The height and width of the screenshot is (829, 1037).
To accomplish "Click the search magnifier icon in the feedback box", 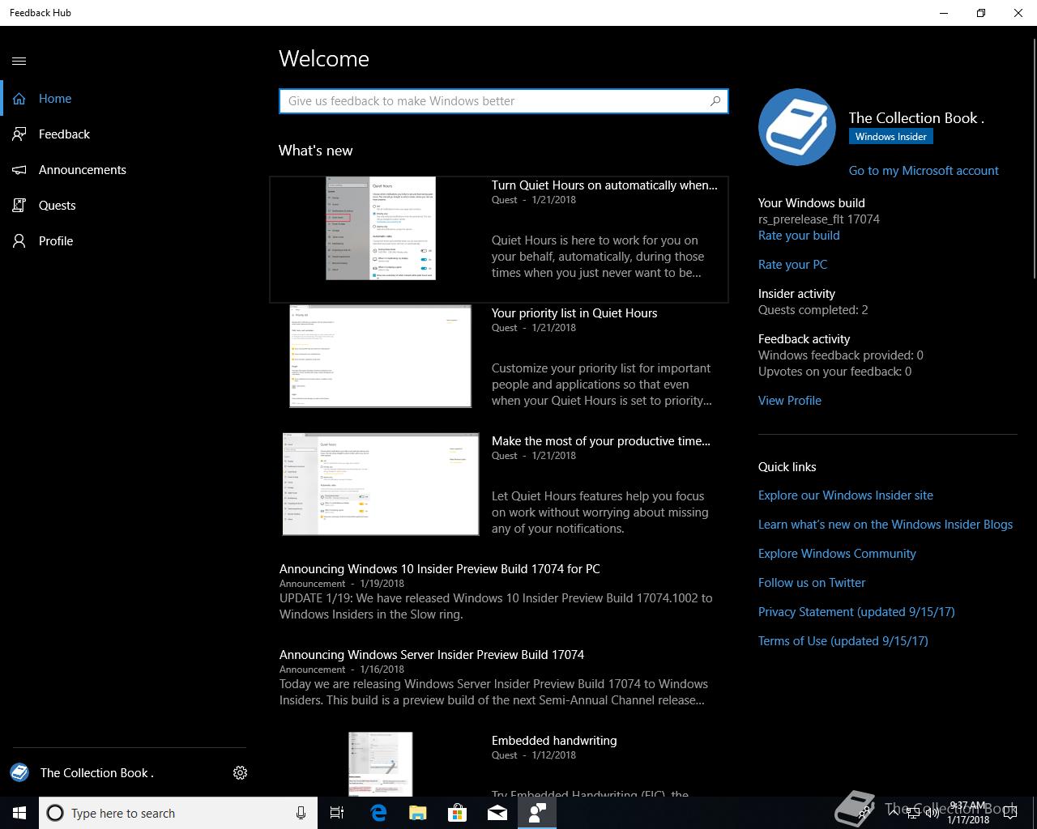I will click(x=715, y=101).
